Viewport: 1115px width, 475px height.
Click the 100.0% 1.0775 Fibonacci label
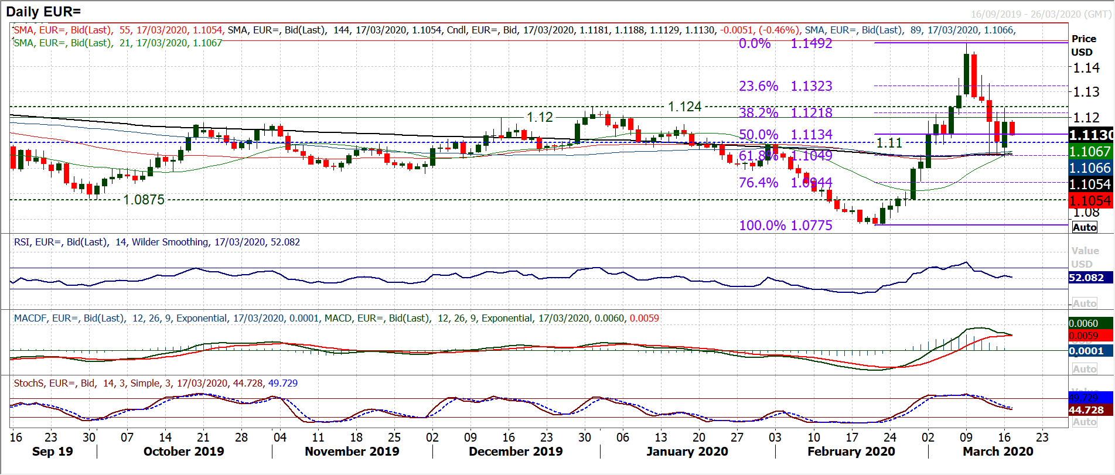pyautogui.click(x=785, y=225)
